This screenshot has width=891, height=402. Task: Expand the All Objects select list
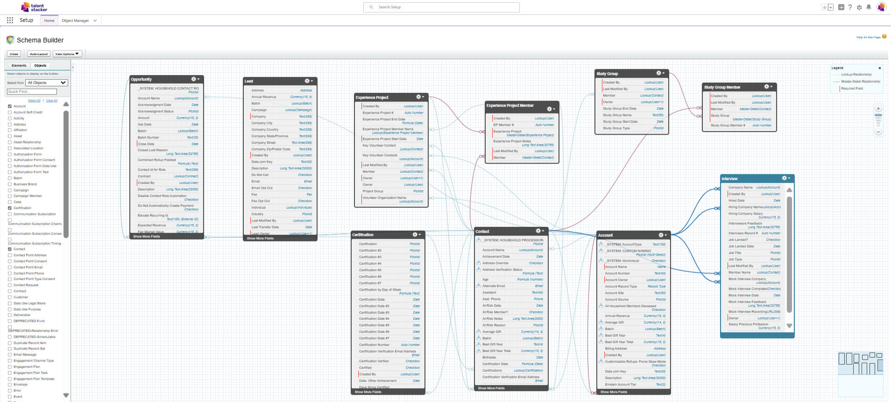[x=47, y=83]
